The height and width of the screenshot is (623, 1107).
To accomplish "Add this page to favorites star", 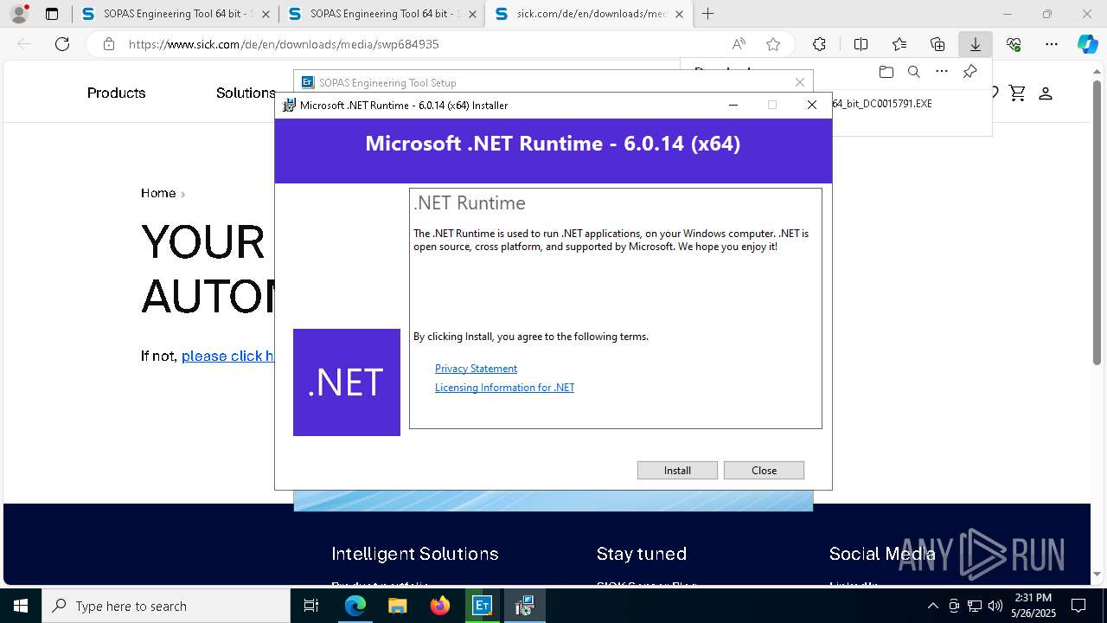I will pos(773,44).
